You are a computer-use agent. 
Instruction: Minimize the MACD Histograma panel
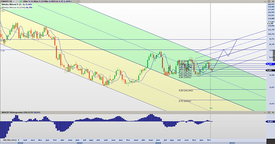pos(265,112)
